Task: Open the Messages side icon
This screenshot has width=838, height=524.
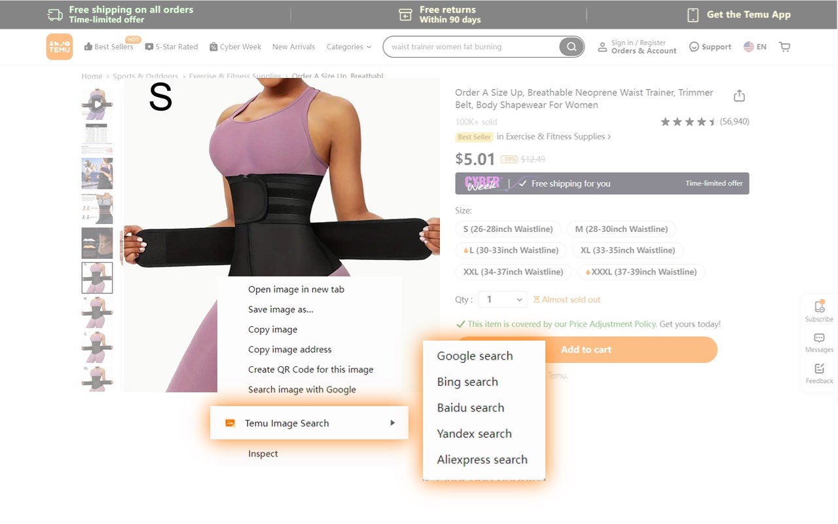Action: [819, 342]
